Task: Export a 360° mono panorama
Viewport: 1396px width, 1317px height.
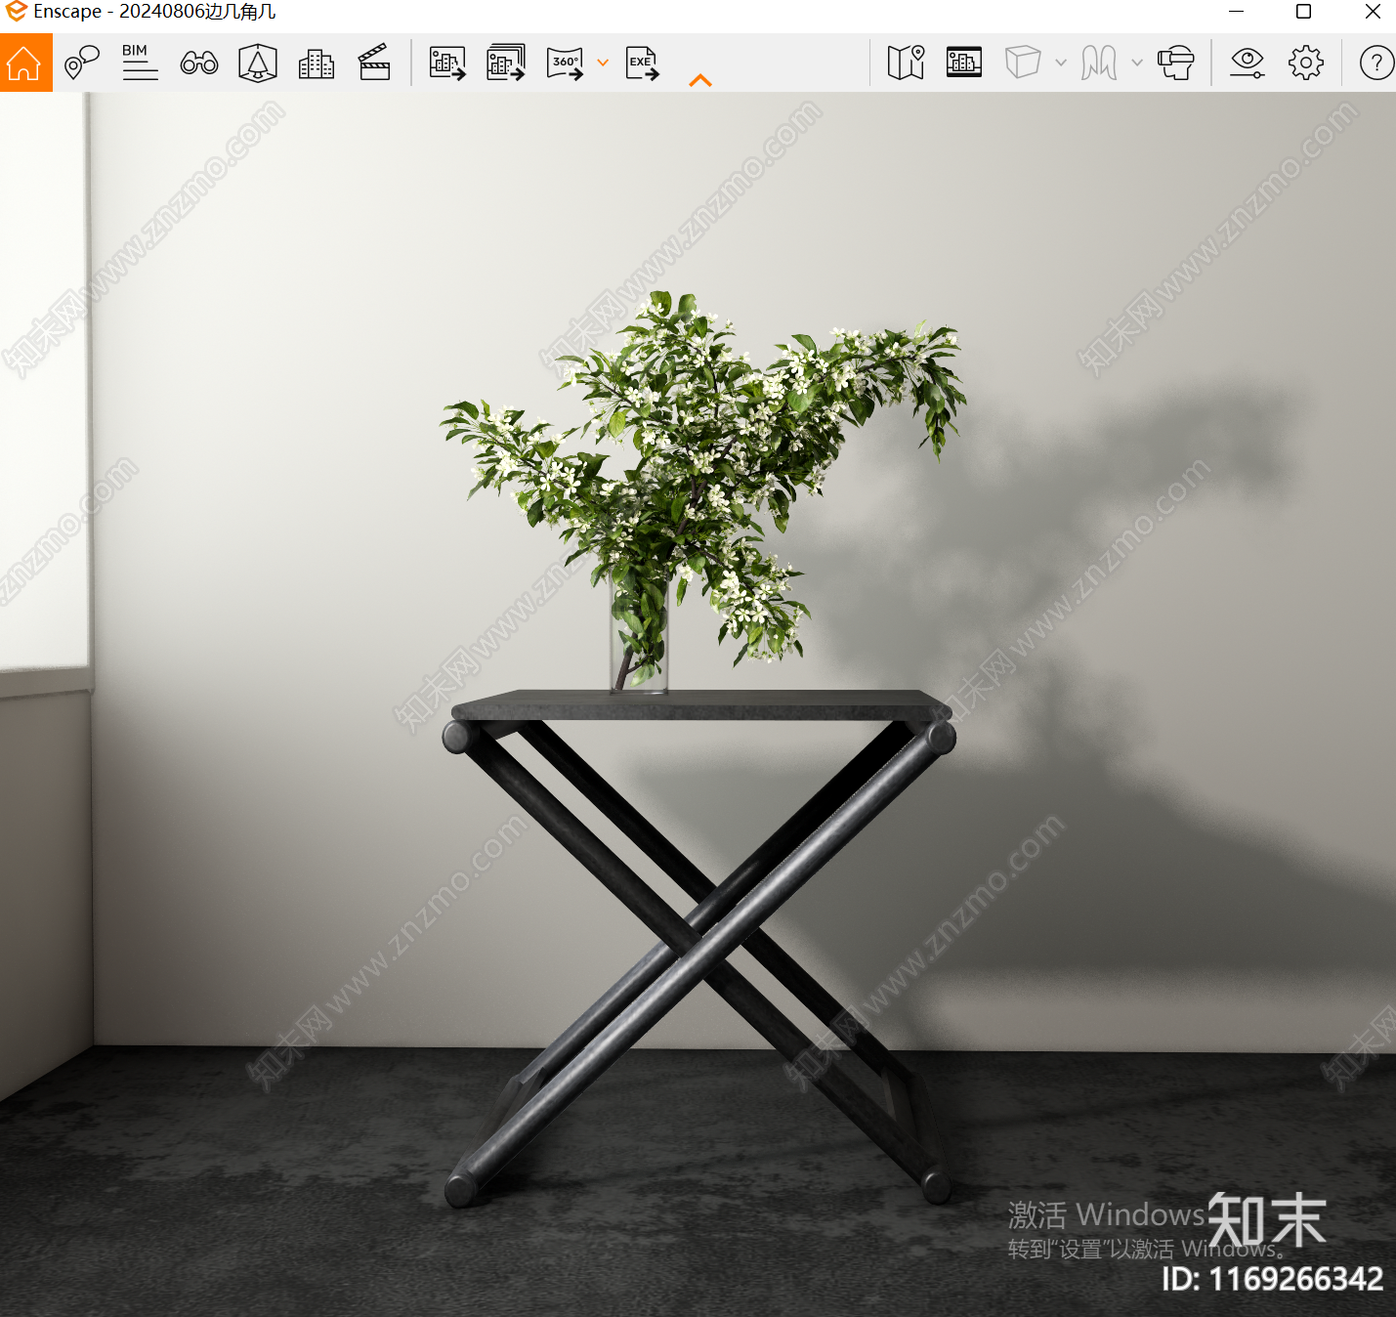Action: click(x=565, y=63)
